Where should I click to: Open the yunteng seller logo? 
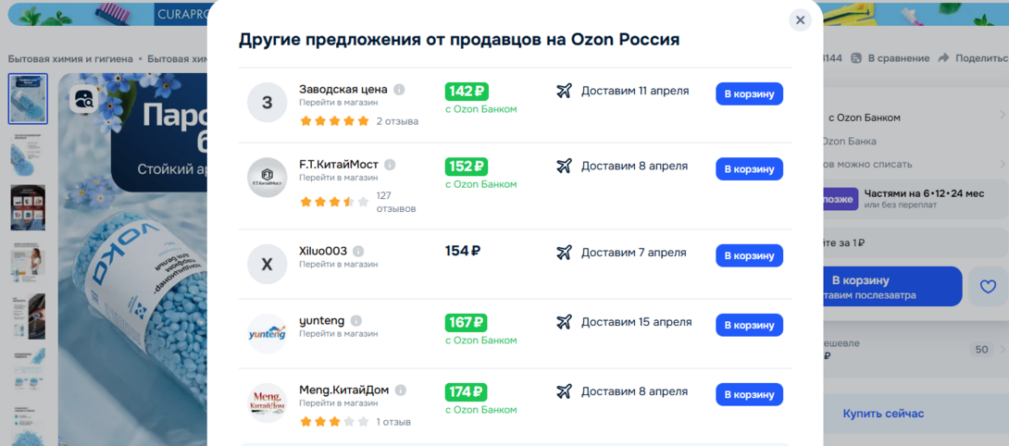pyautogui.click(x=268, y=334)
